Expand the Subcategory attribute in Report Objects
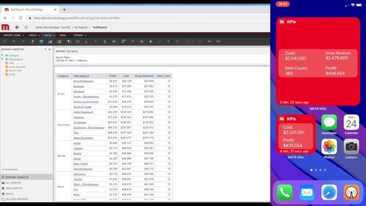The width and height of the screenshot is (366, 206). [2, 59]
